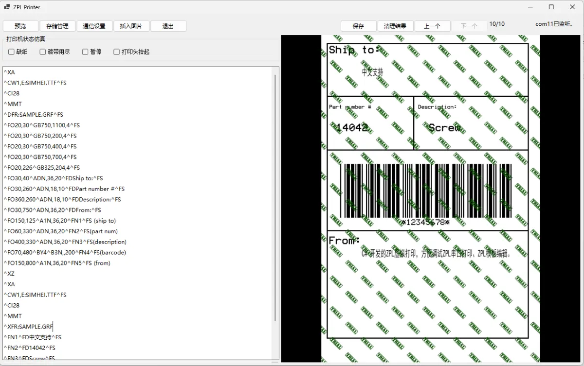
Task: Enable the 缺纸 paper-out checkbox
Action: pos(18,52)
